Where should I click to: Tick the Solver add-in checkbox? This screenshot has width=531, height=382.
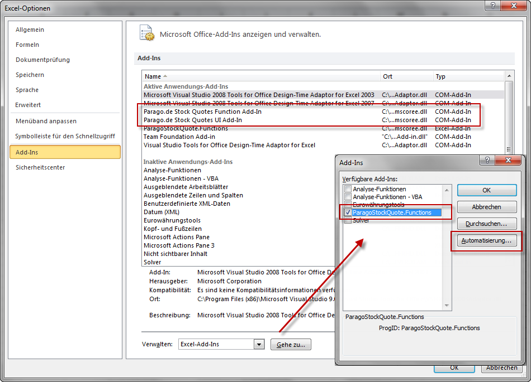[348, 220]
